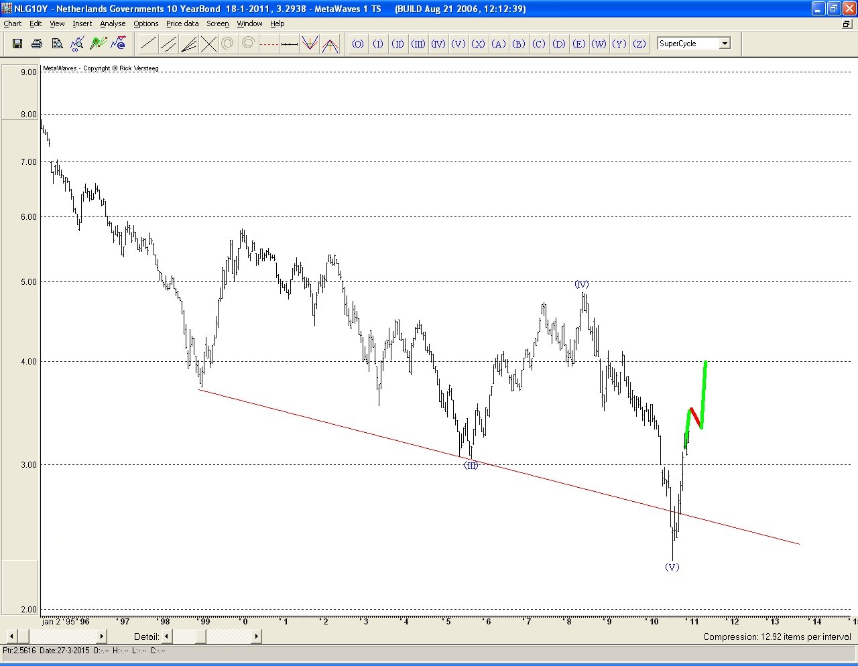
Task: Click the Print icon in toolbar
Action: 38,44
